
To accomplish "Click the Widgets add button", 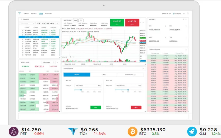I will pos(177,14).
